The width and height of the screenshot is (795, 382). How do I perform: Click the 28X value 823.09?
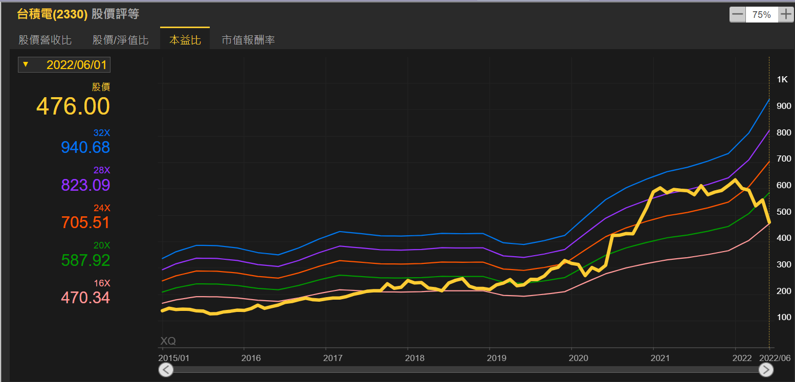(85, 185)
